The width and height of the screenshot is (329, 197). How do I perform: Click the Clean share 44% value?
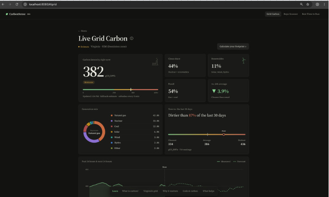[173, 66]
